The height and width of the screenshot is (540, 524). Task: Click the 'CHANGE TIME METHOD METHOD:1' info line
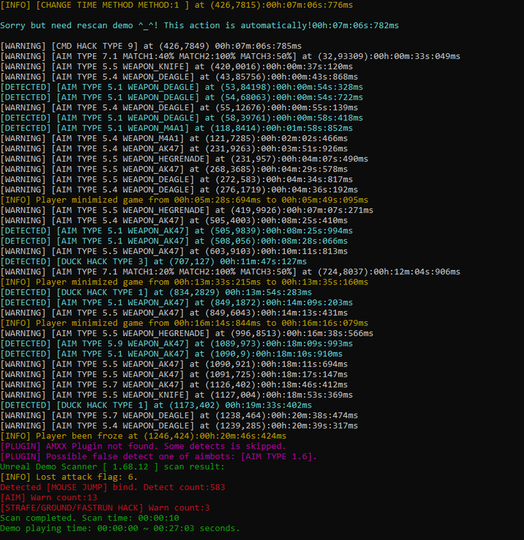tap(176, 5)
